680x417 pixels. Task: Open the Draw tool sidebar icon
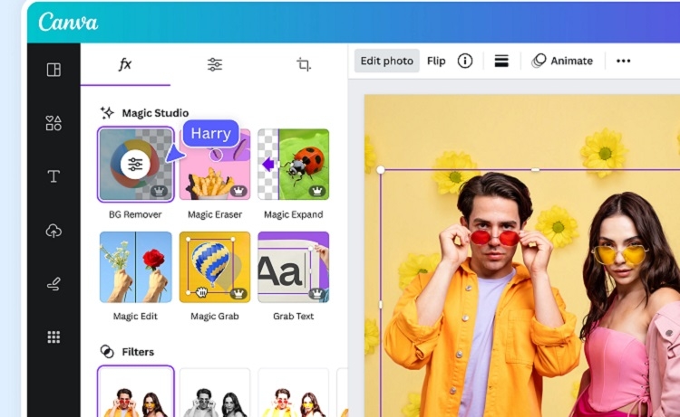(53, 284)
